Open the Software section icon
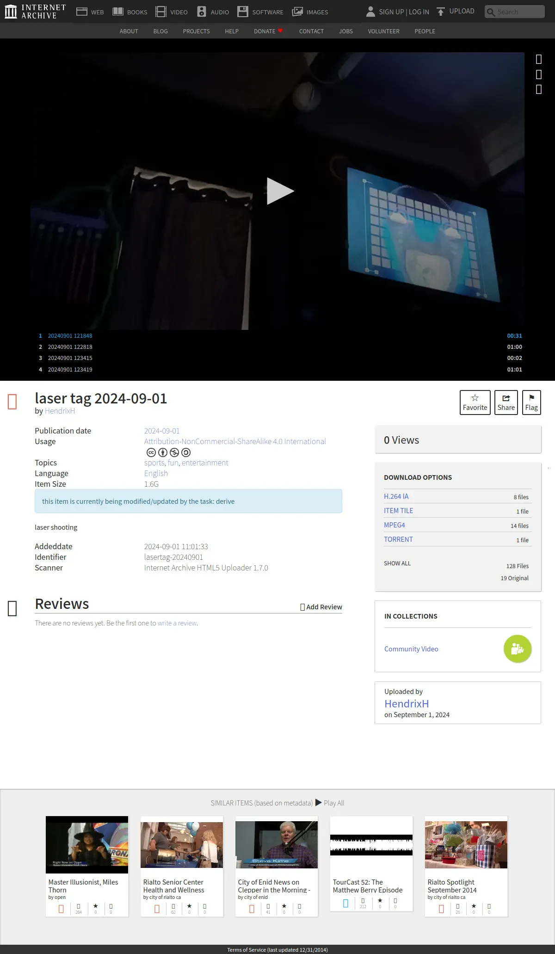 pyautogui.click(x=243, y=12)
